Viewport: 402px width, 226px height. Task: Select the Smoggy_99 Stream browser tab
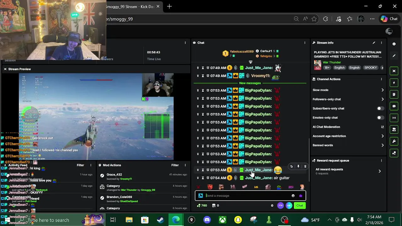pyautogui.click(x=134, y=7)
